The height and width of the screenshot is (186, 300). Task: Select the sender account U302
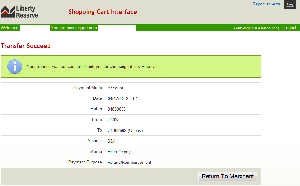tap(113, 120)
